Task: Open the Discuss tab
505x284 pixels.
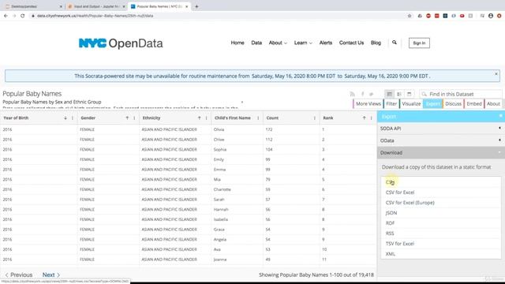Action: click(x=453, y=103)
